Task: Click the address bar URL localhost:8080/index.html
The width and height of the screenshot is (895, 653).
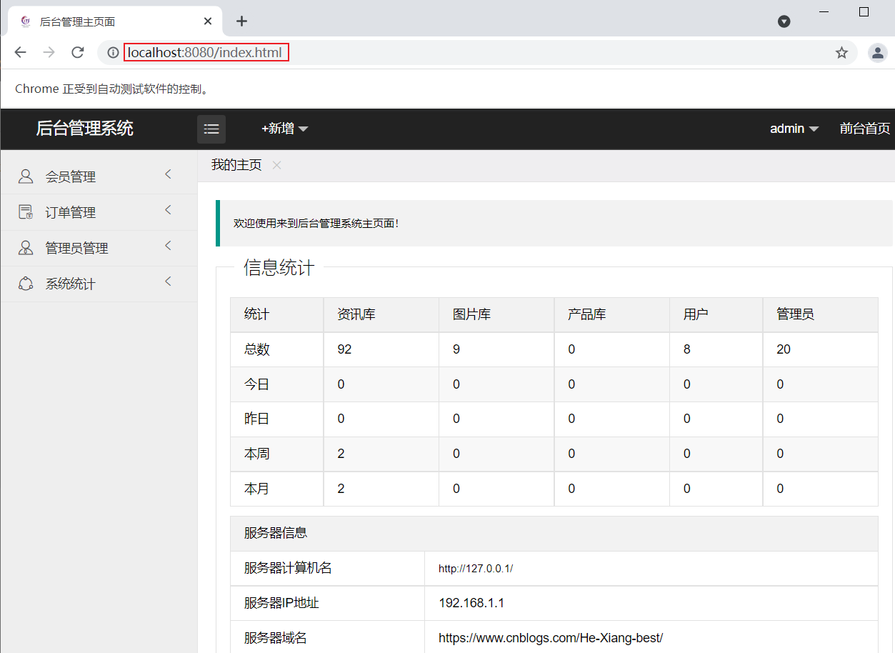Action: point(205,52)
